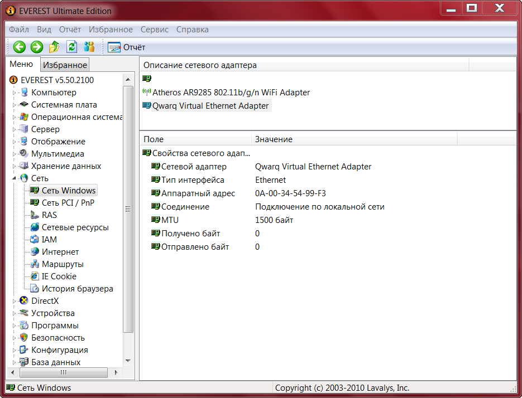Image resolution: width=522 pixels, height=398 pixels.
Task: Click the Refresh toolbar icon
Action: click(71, 47)
